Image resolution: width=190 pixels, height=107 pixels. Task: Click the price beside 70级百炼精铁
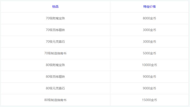coord(149,30)
